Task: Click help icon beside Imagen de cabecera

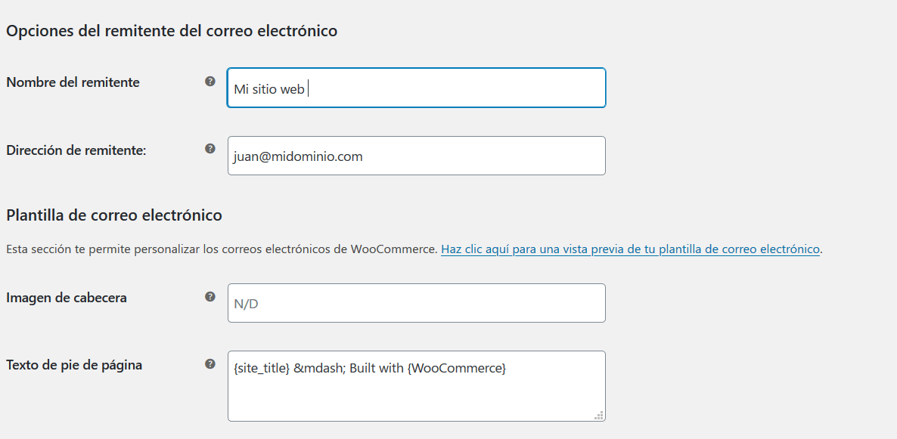Action: tap(210, 296)
